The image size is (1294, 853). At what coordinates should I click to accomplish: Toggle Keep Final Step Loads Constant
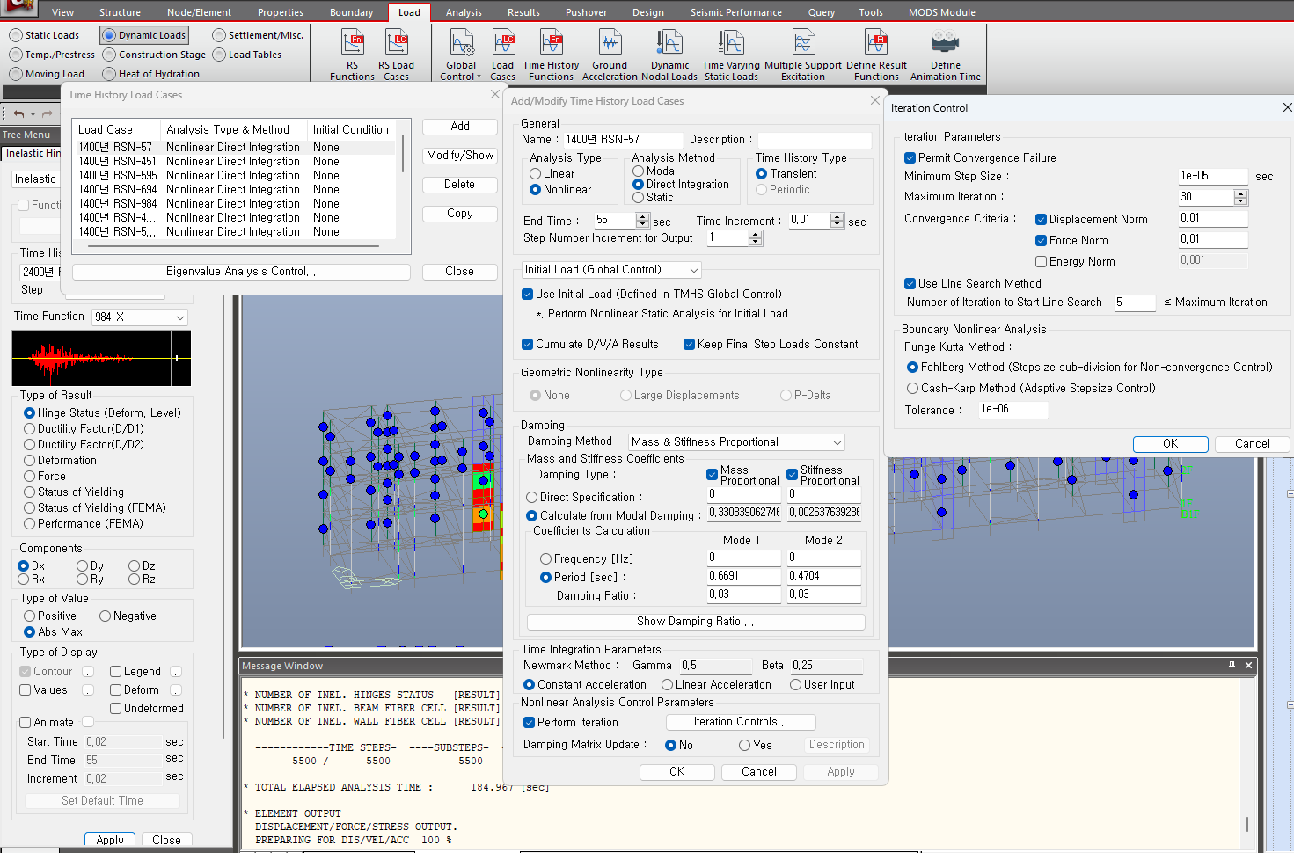pyautogui.click(x=690, y=344)
